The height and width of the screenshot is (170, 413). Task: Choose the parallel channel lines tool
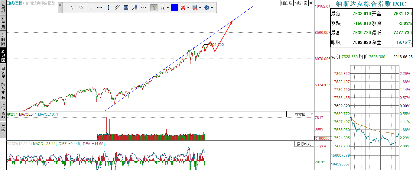point(117,8)
